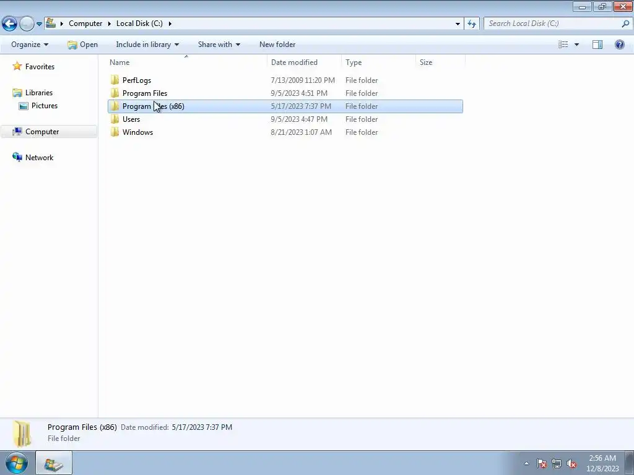The image size is (634, 475).
Task: Click the Show desktop strip
Action: 630,463
